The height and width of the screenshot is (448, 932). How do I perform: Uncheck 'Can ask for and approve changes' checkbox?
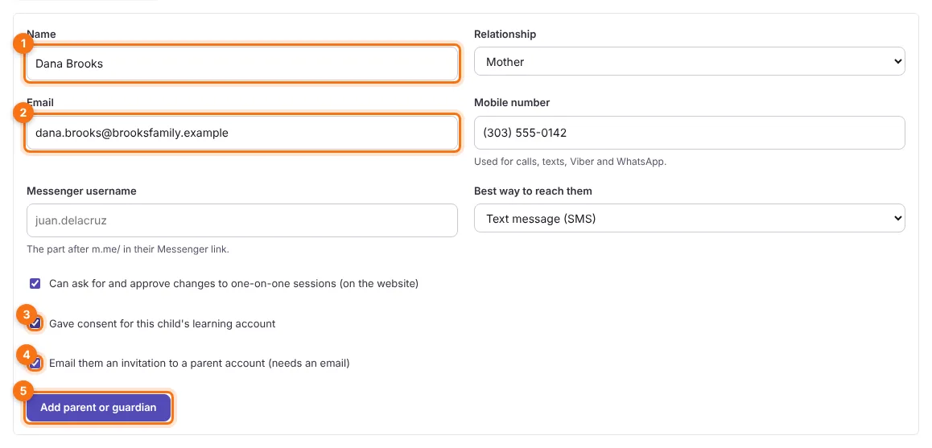(x=35, y=283)
